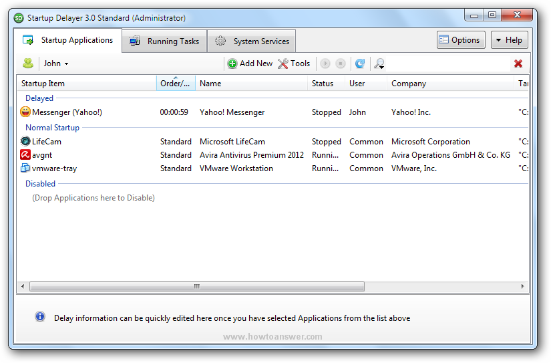Click the Running Tasks monitor icon
The image size is (551, 363).
pyautogui.click(x=134, y=41)
